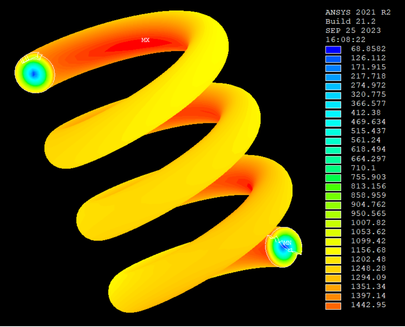Click the upper-left spring end cross-section
The width and height of the screenshot is (405, 327).
[x=35, y=73]
